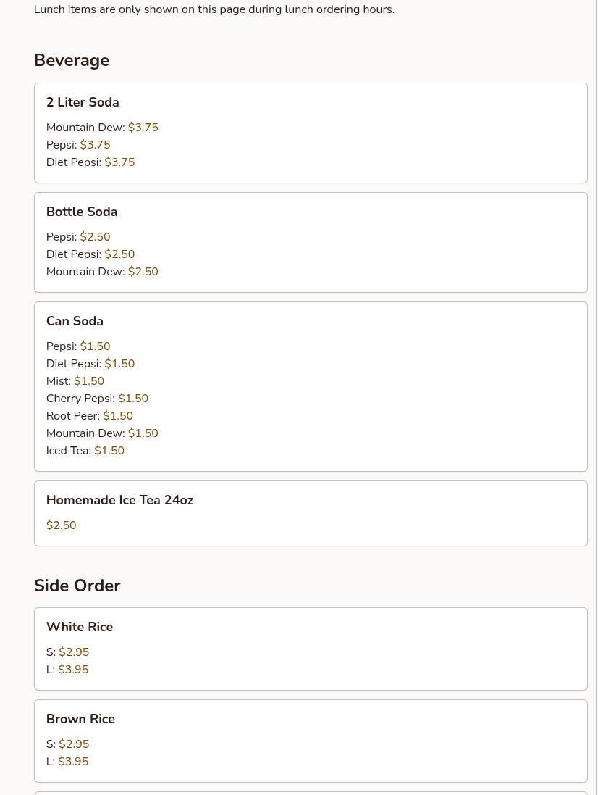The width and height of the screenshot is (611, 795).
Task: Click the Beverage section heading
Action: point(72,60)
